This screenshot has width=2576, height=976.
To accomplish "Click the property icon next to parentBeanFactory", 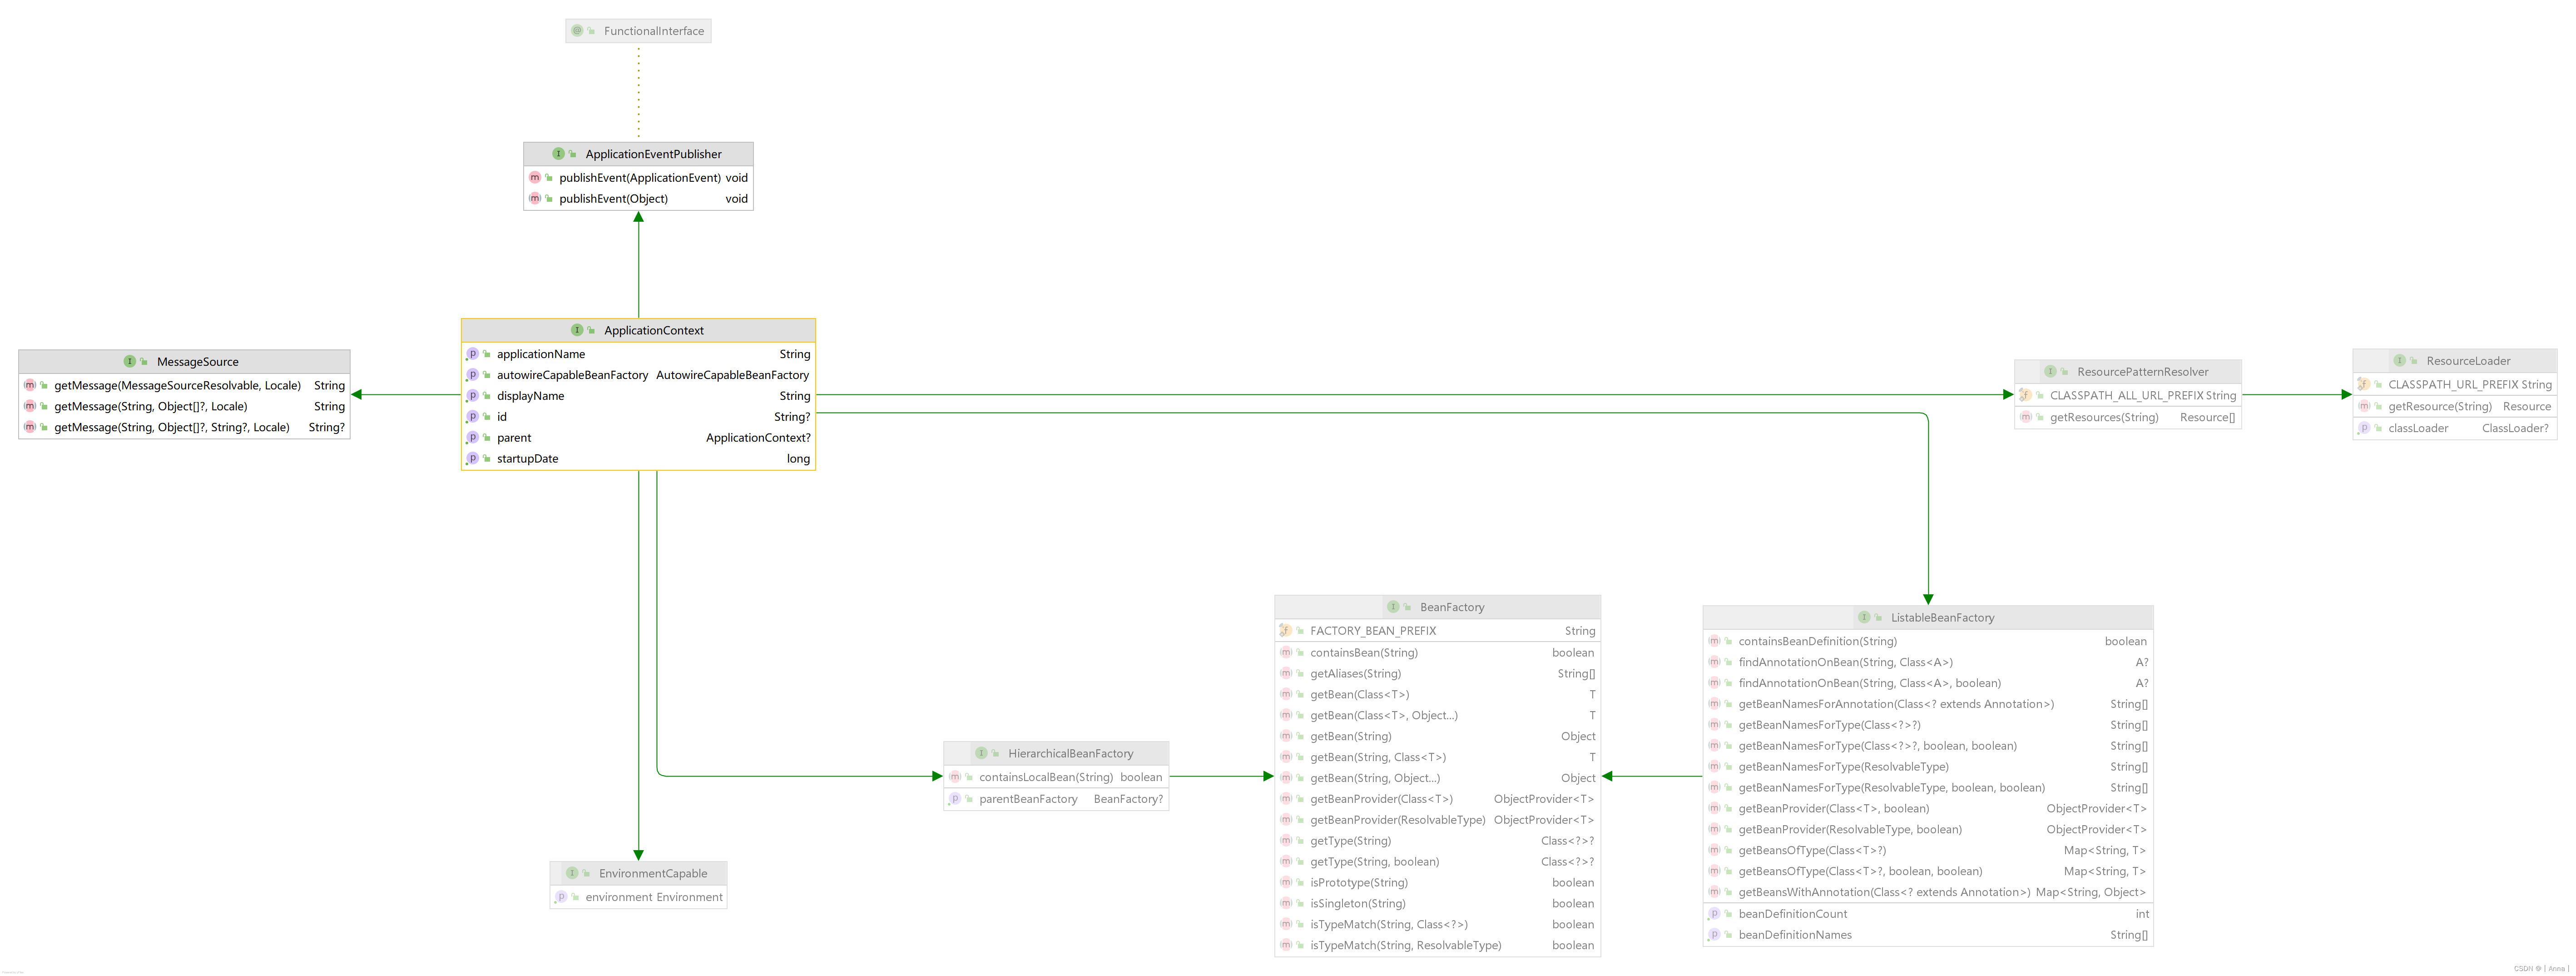I will click(x=955, y=799).
